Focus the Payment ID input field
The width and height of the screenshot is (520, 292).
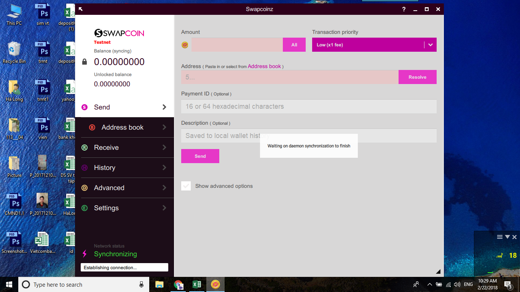point(309,106)
